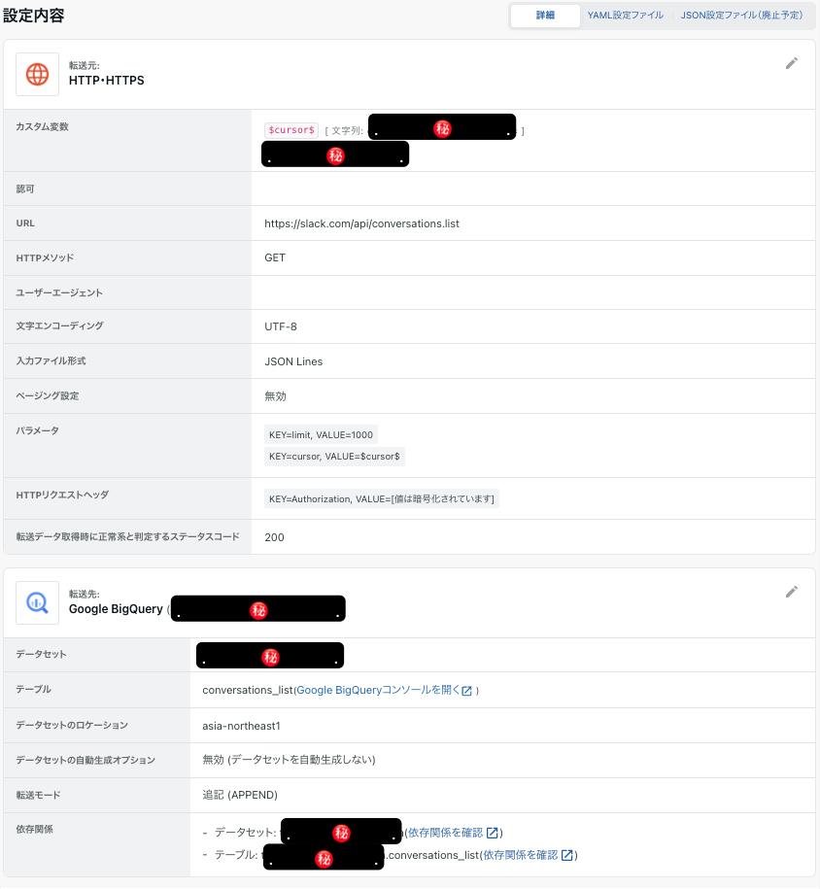Click 無効 (データセットを自動生成しない) value
The height and width of the screenshot is (889, 820).
290,760
